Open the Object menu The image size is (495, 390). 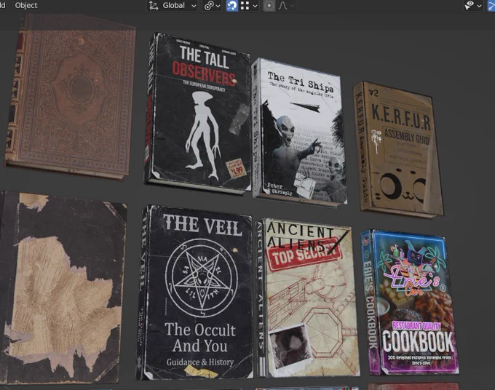click(x=26, y=5)
